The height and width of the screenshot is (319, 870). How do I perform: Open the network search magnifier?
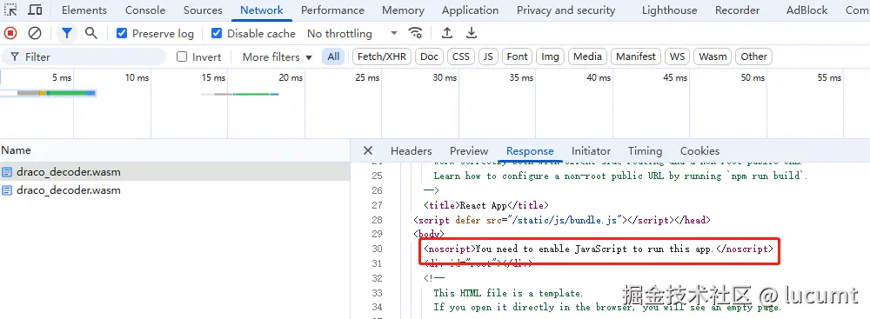pos(91,33)
